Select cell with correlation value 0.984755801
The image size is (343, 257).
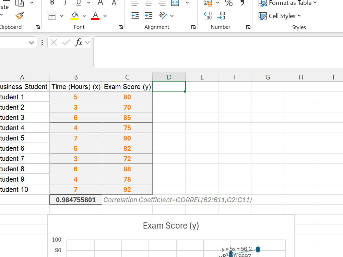click(76, 200)
